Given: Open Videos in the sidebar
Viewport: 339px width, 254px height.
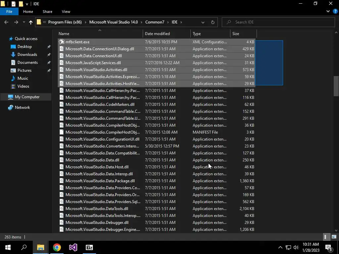Looking at the screenshot, I should 23,86.
